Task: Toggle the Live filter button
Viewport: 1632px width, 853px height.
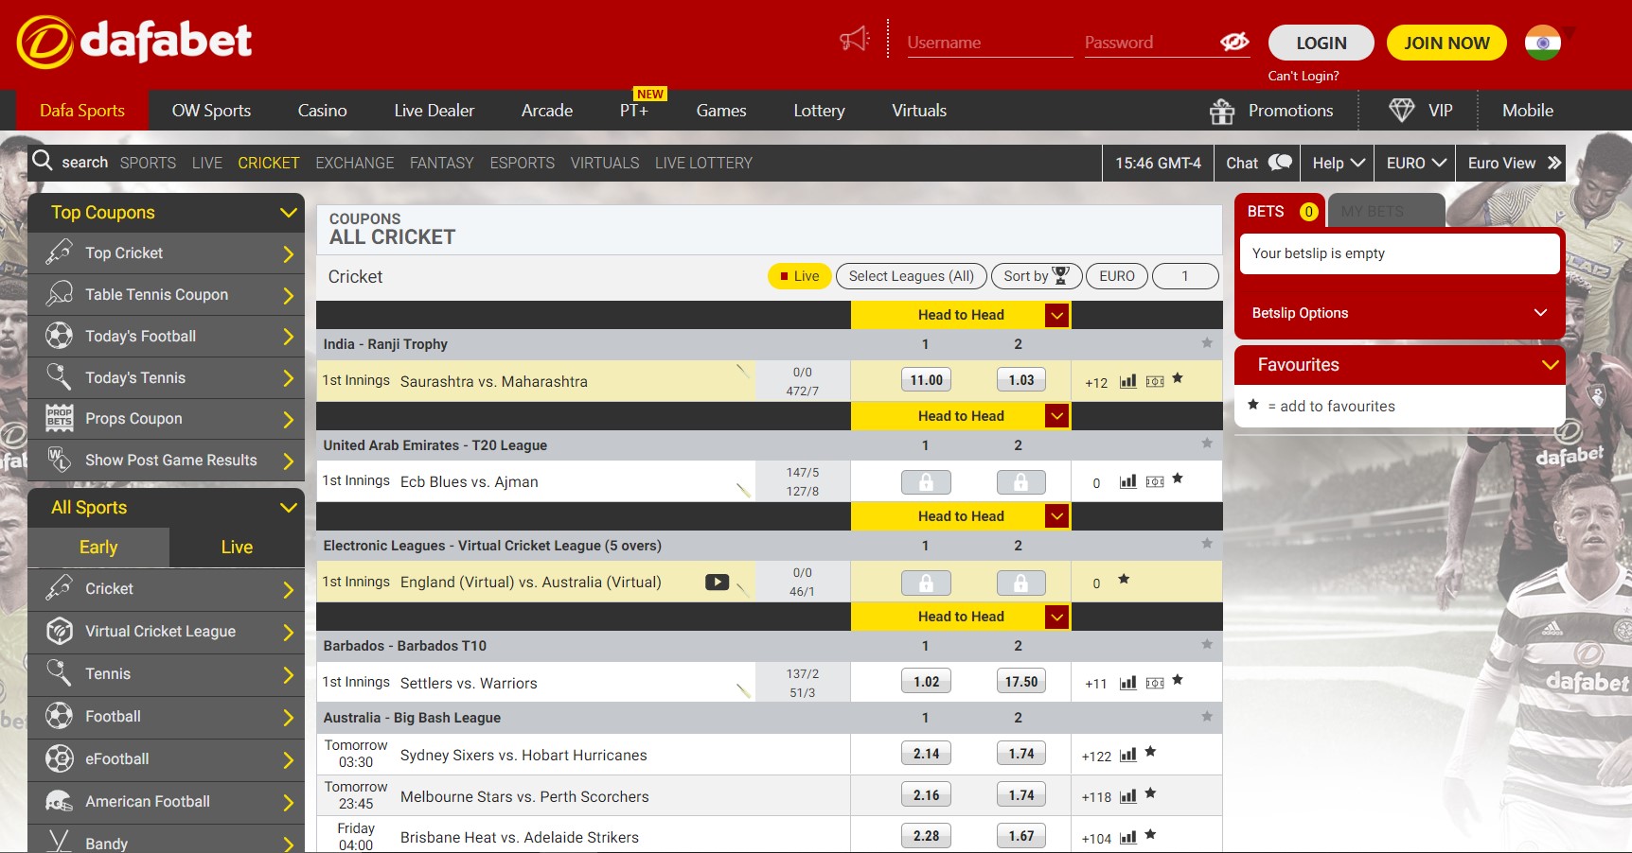Action: [799, 276]
